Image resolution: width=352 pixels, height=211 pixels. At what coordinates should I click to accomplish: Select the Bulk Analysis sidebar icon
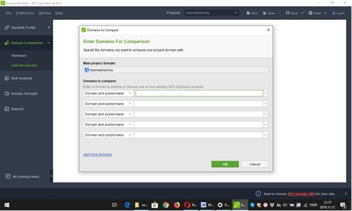tap(7, 78)
